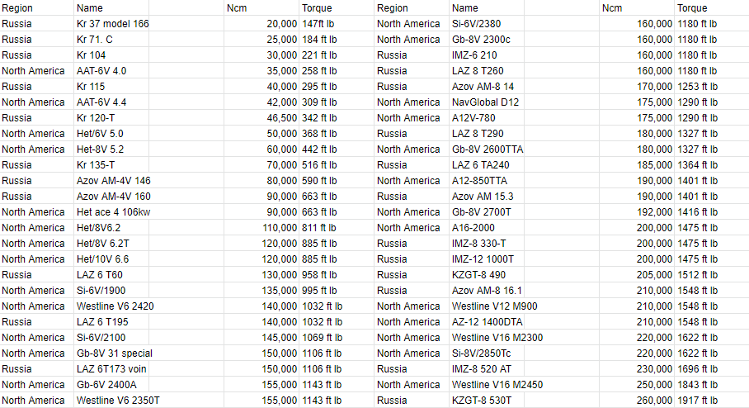Select the Gb-8V 2600TTA cell

pyautogui.click(x=488, y=149)
